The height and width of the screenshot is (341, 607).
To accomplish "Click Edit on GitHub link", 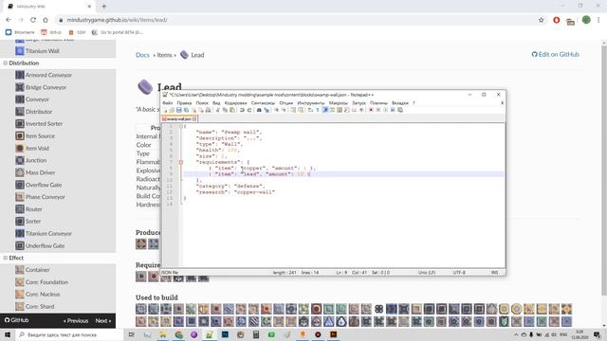I will pos(555,55).
